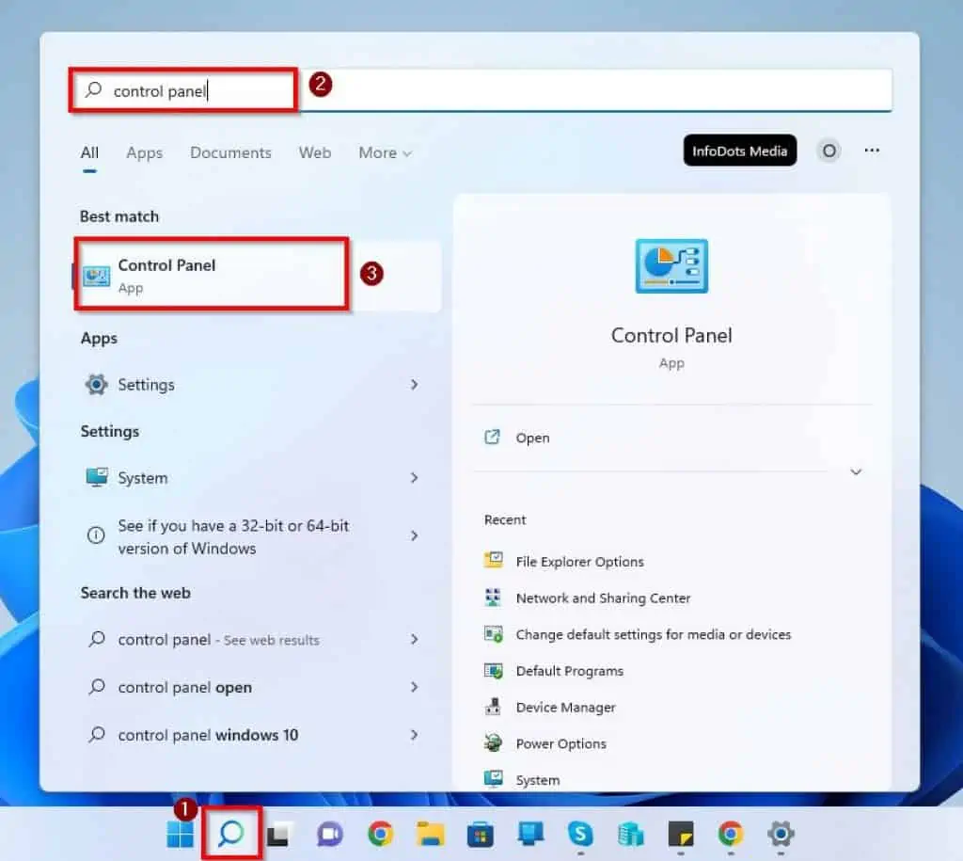
Task: Expand additional options under Control Panel Open
Action: click(414, 688)
